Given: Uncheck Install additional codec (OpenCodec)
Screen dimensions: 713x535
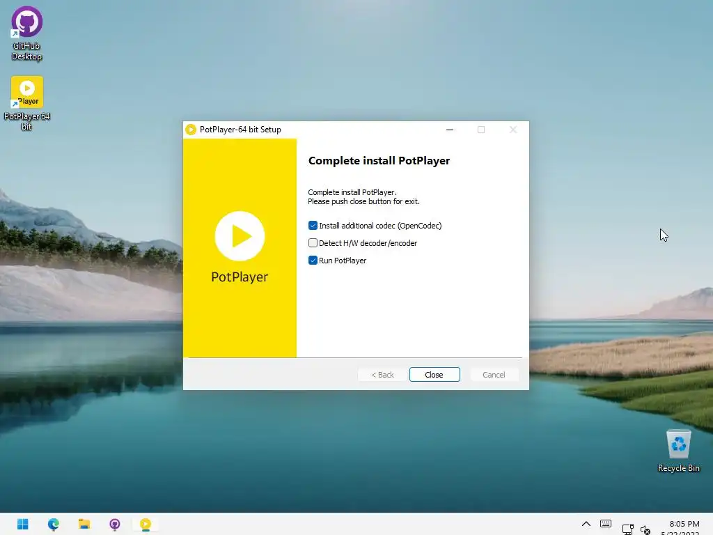Looking at the screenshot, I should (313, 226).
